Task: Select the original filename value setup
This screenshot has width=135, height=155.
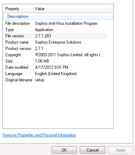Action: coord(40,80)
